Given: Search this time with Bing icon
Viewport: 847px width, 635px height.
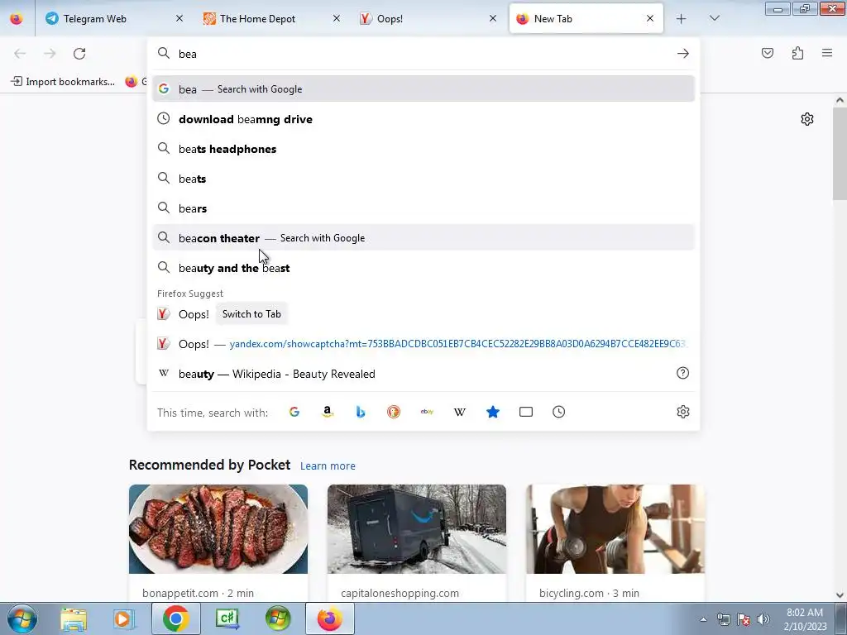Looking at the screenshot, I should point(361,412).
